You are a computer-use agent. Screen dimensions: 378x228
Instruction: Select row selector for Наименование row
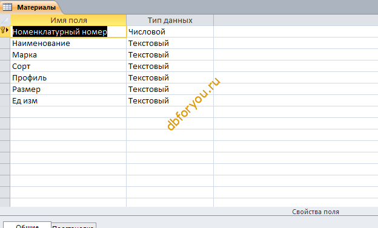(5, 44)
